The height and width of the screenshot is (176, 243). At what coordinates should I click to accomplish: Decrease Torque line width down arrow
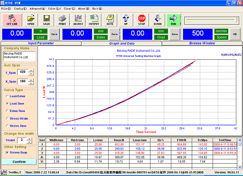pyautogui.click(x=29, y=142)
